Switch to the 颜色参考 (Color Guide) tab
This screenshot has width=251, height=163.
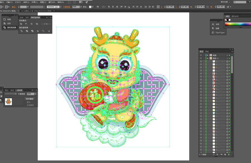pos(235,16)
